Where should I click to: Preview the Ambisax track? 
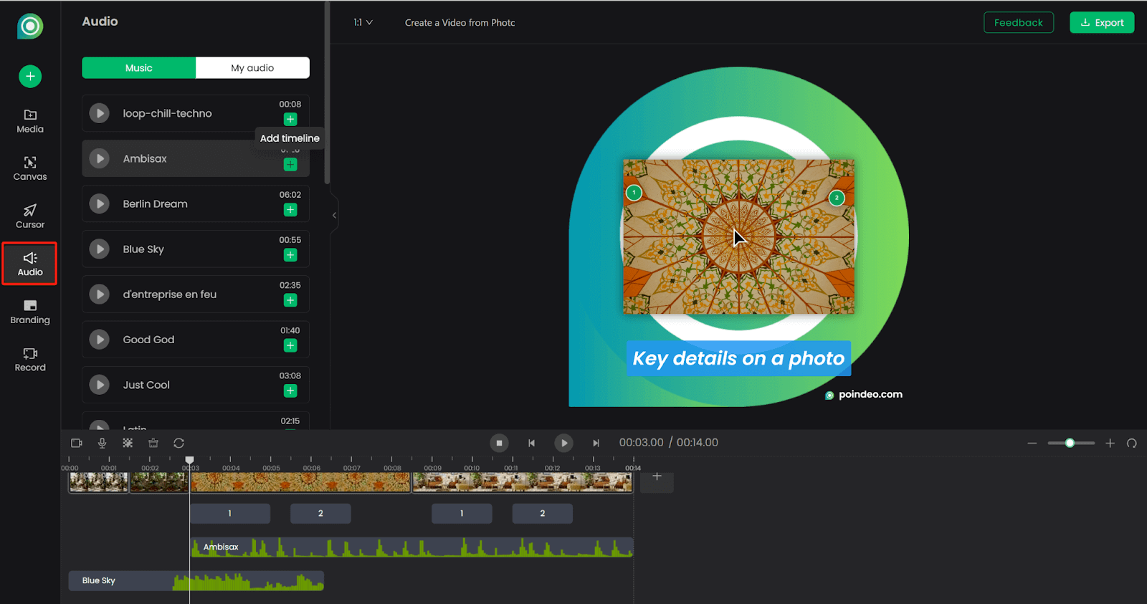tap(100, 158)
